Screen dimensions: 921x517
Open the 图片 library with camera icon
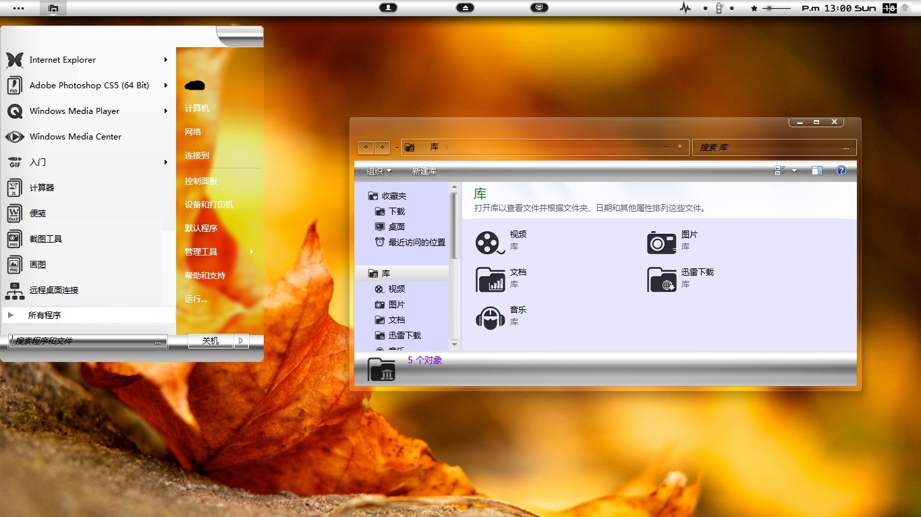coord(672,241)
